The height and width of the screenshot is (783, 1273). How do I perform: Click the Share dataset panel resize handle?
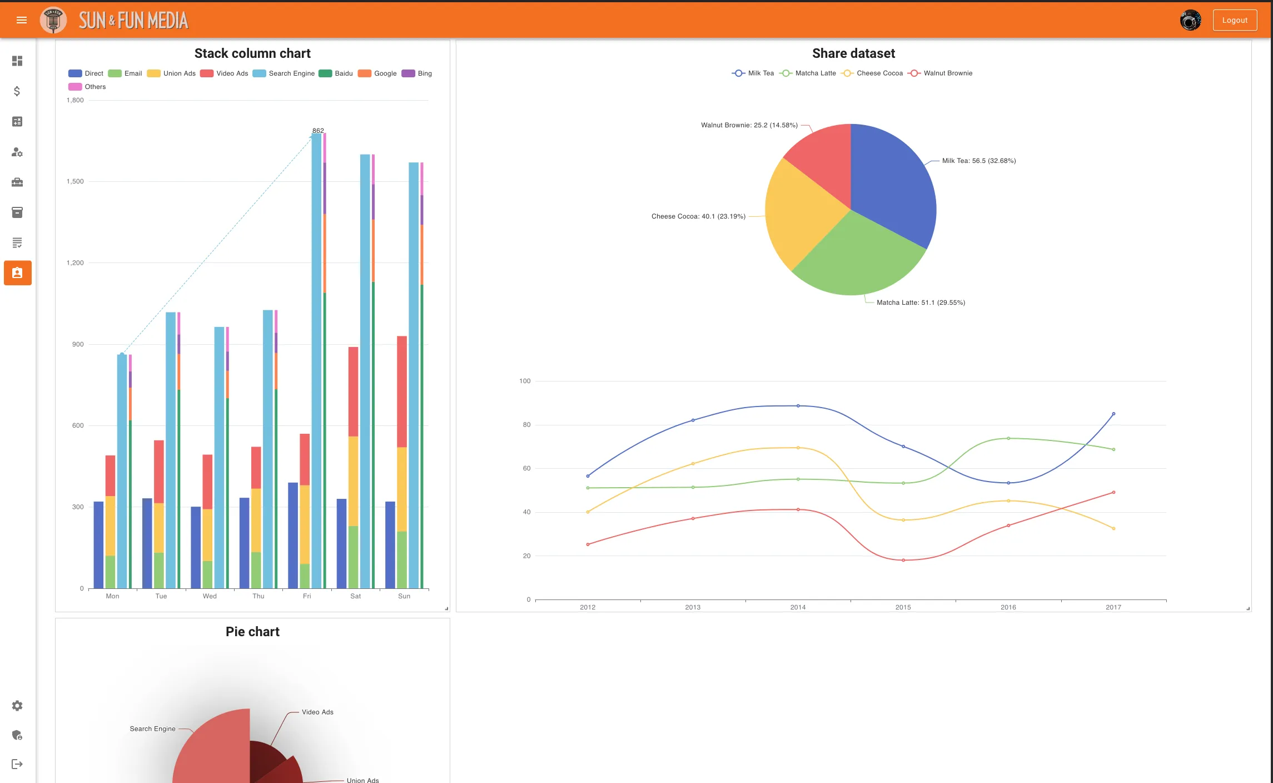click(1248, 608)
